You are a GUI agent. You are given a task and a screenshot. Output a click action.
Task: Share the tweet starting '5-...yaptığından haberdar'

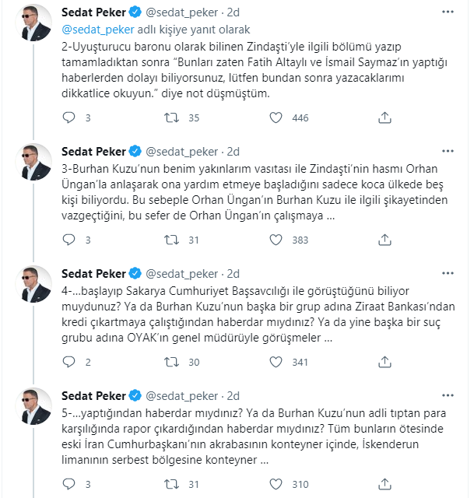point(384,484)
